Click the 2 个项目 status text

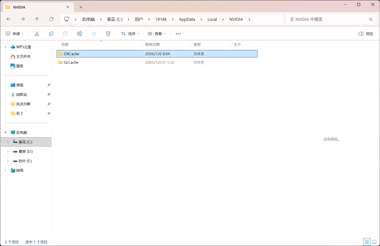(x=12, y=242)
